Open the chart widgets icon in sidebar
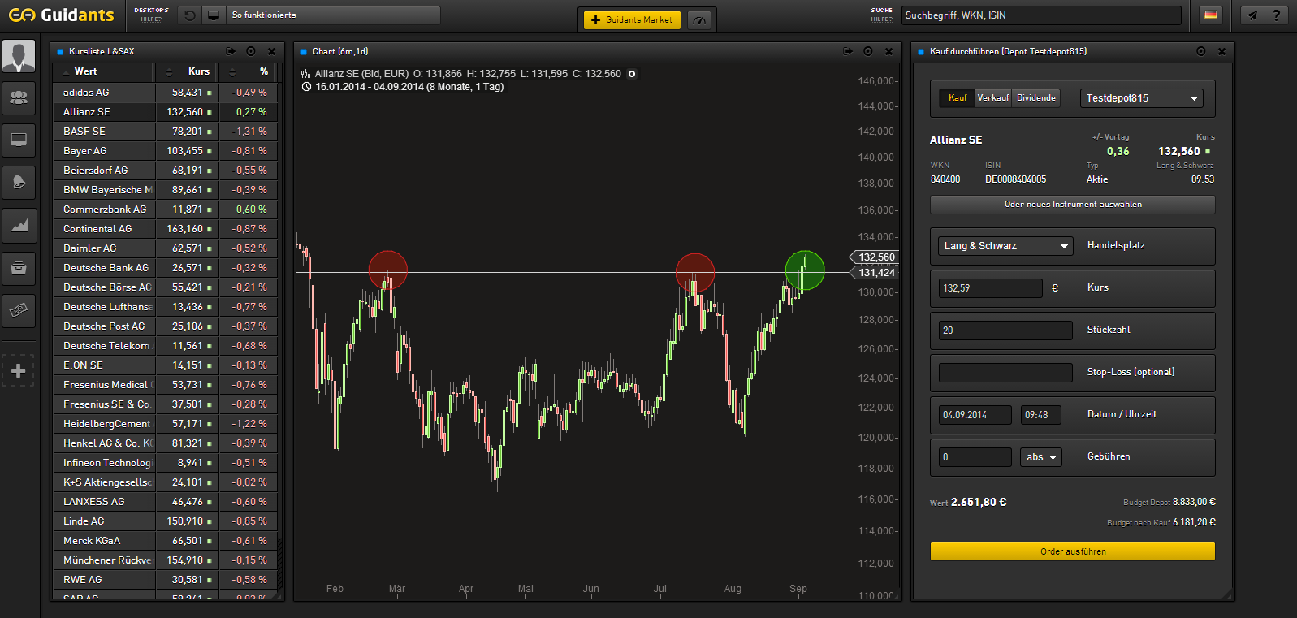 19,225
